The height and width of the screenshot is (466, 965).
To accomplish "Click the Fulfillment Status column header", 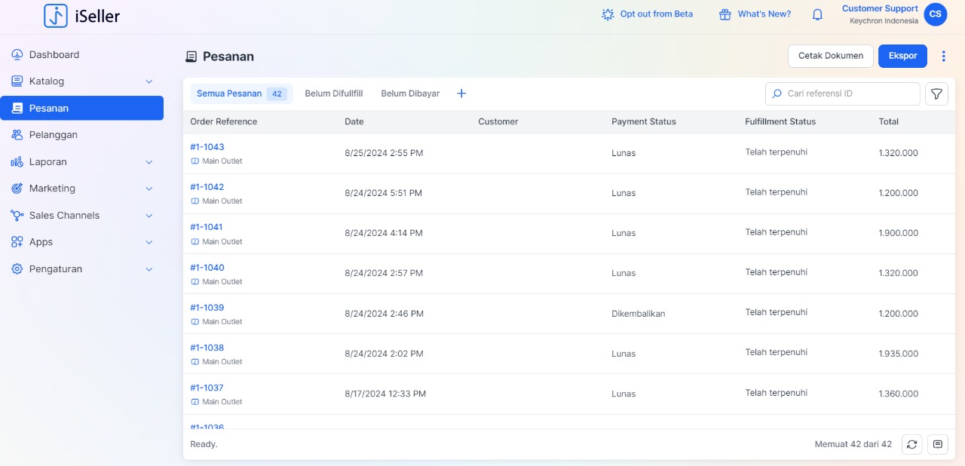I will coord(780,121).
